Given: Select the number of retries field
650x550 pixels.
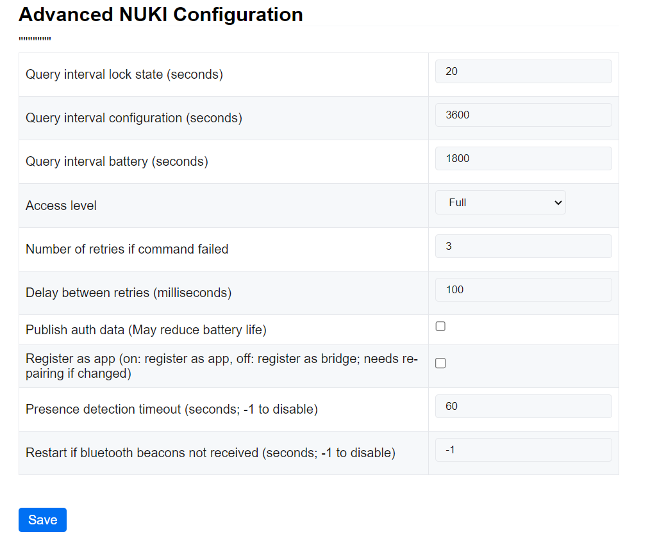Looking at the screenshot, I should pos(523,246).
